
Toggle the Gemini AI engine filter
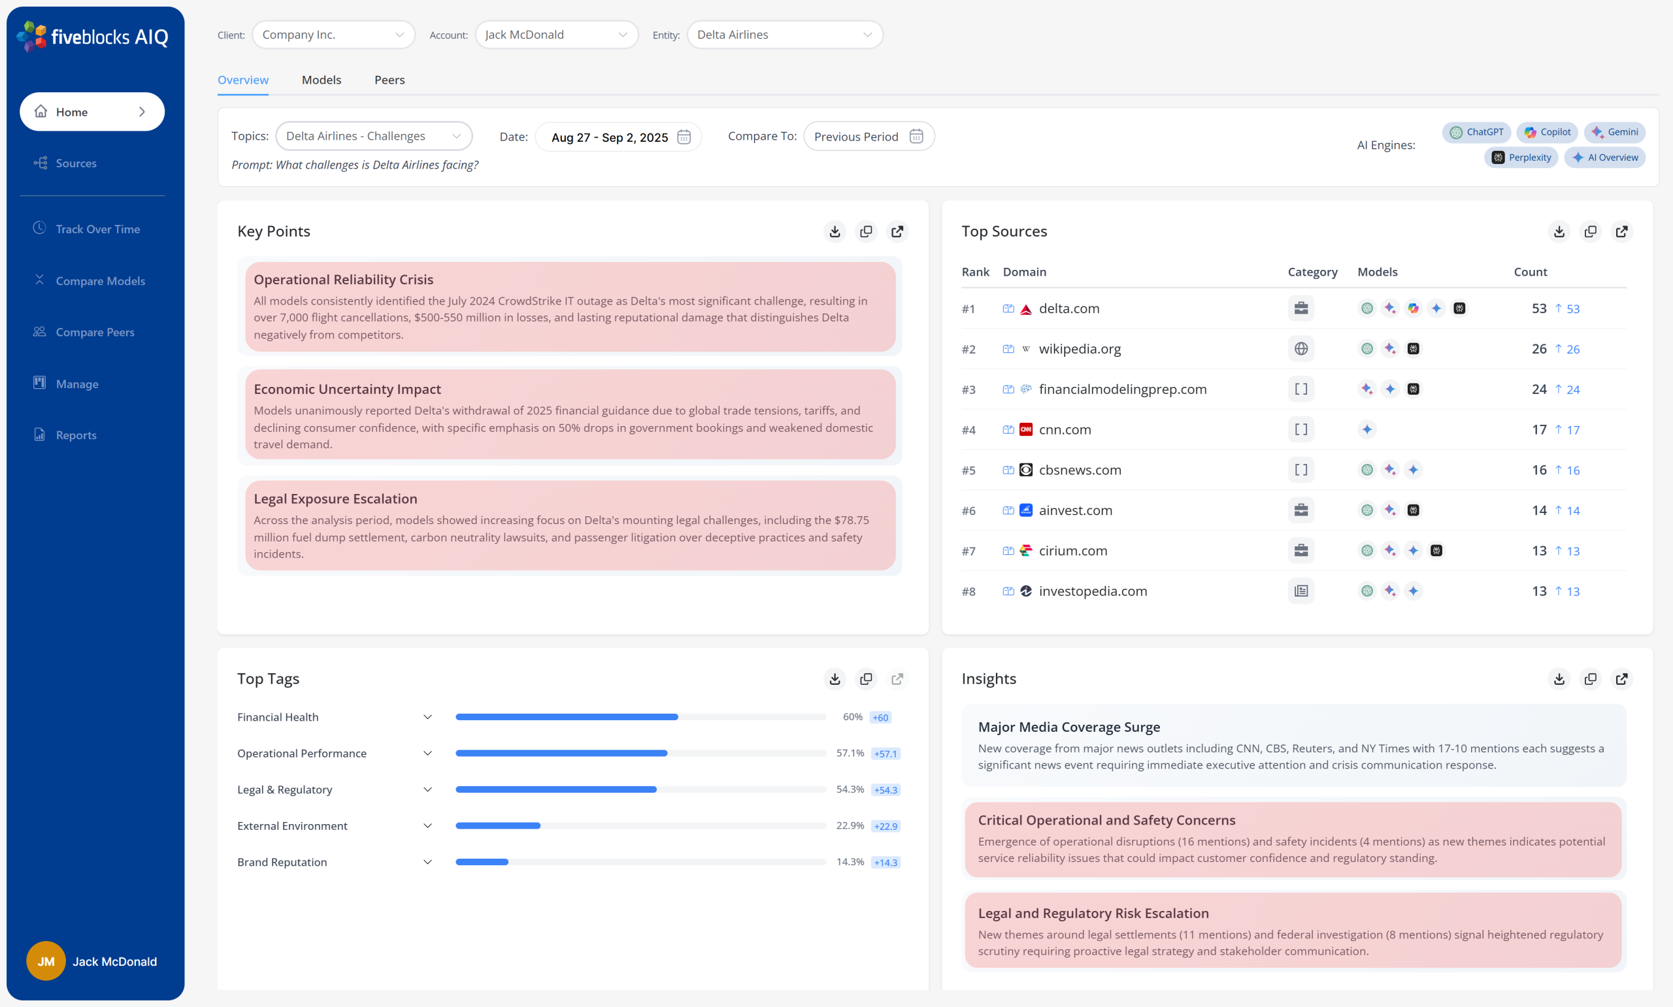pos(1615,132)
